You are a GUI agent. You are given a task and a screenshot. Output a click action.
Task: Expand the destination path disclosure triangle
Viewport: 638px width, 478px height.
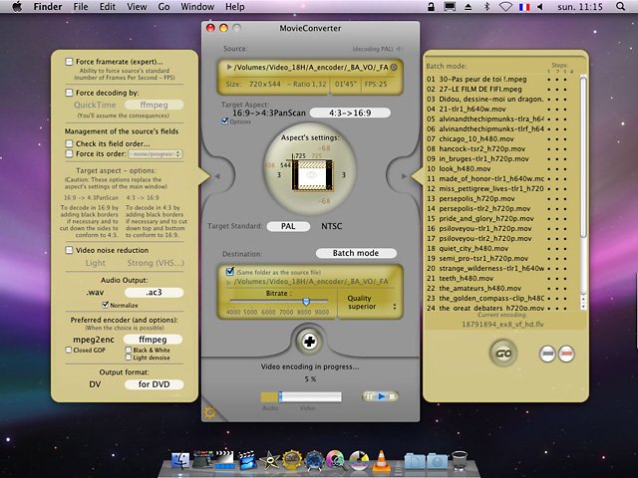click(x=229, y=281)
